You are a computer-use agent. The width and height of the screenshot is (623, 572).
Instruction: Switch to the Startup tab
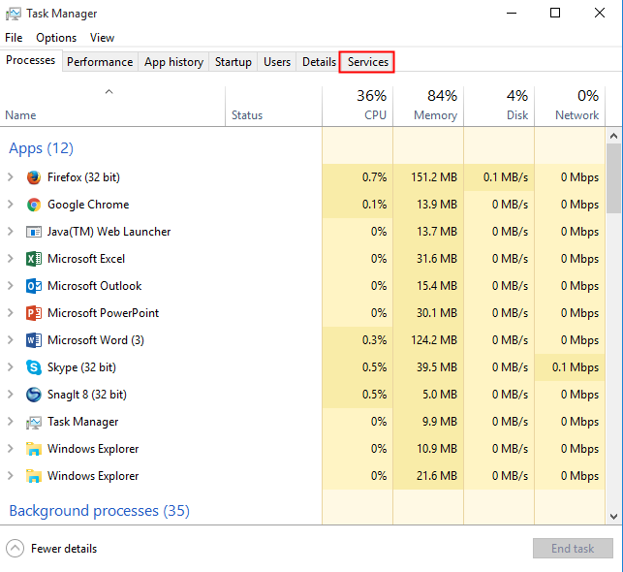[234, 62]
